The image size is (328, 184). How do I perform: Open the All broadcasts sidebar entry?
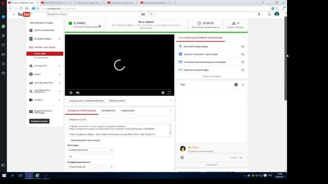click(x=41, y=58)
